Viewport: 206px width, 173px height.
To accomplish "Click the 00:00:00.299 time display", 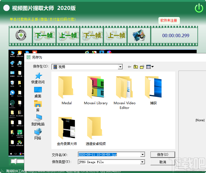I will 176,35.
